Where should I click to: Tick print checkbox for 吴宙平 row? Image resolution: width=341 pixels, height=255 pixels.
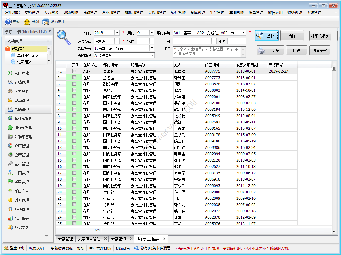tap(74, 103)
